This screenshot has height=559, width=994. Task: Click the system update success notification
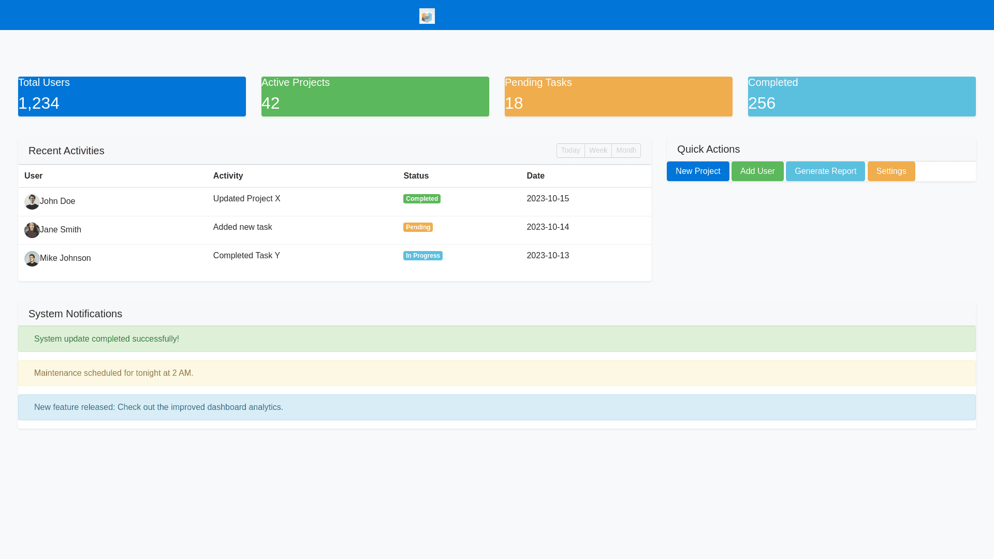tap(496, 339)
